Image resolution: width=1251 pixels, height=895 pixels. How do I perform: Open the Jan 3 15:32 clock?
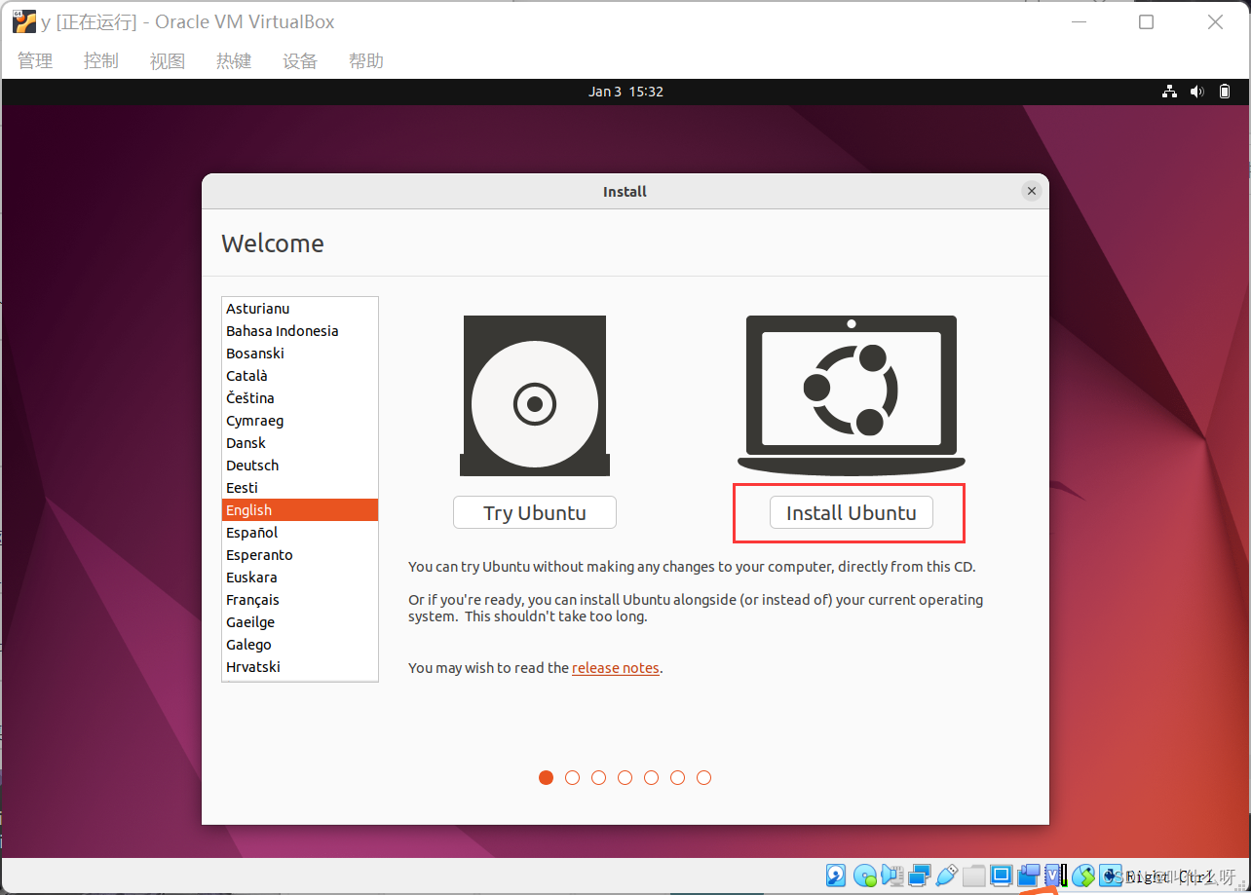click(625, 92)
